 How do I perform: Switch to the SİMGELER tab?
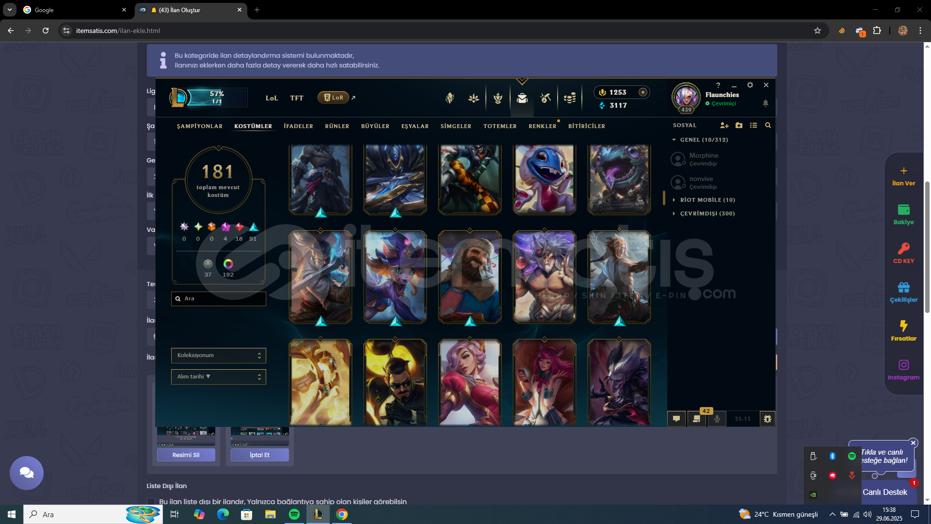(456, 126)
